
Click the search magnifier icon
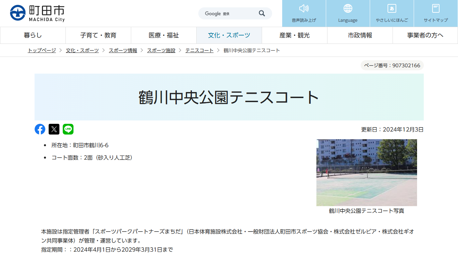click(262, 13)
